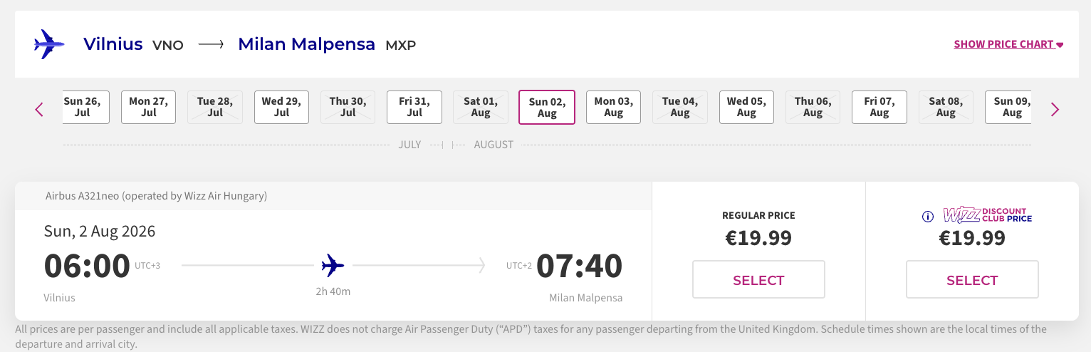Select Fri 07, Aug date tab

[x=879, y=107]
